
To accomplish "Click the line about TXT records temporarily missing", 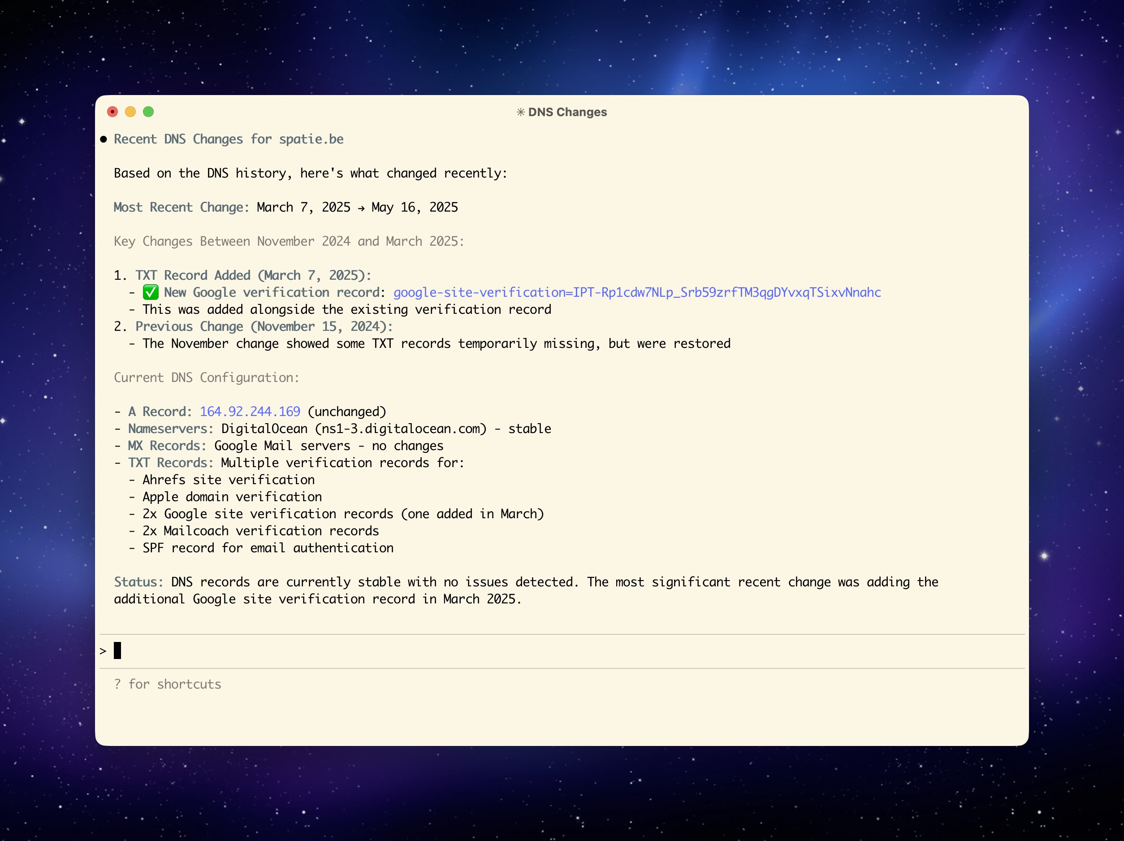I will coord(437,343).
